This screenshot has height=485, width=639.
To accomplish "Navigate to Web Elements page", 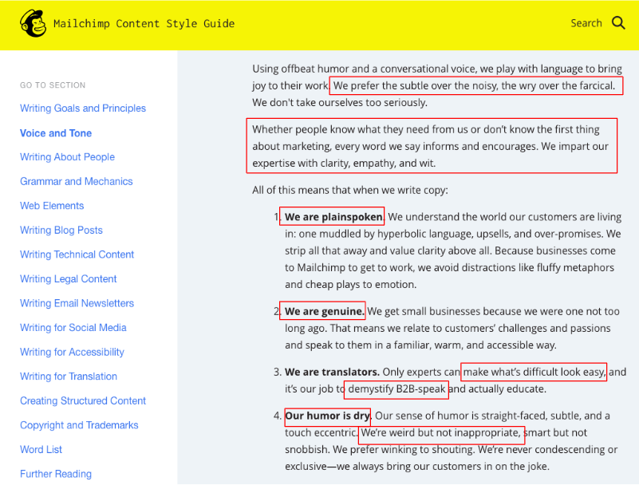I will pyautogui.click(x=52, y=206).
